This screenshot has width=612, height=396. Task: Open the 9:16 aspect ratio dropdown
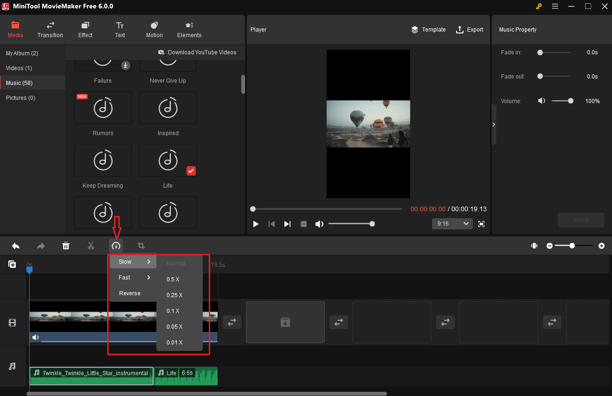pyautogui.click(x=452, y=224)
